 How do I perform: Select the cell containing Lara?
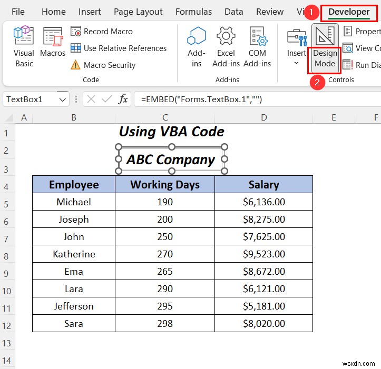[x=74, y=288]
